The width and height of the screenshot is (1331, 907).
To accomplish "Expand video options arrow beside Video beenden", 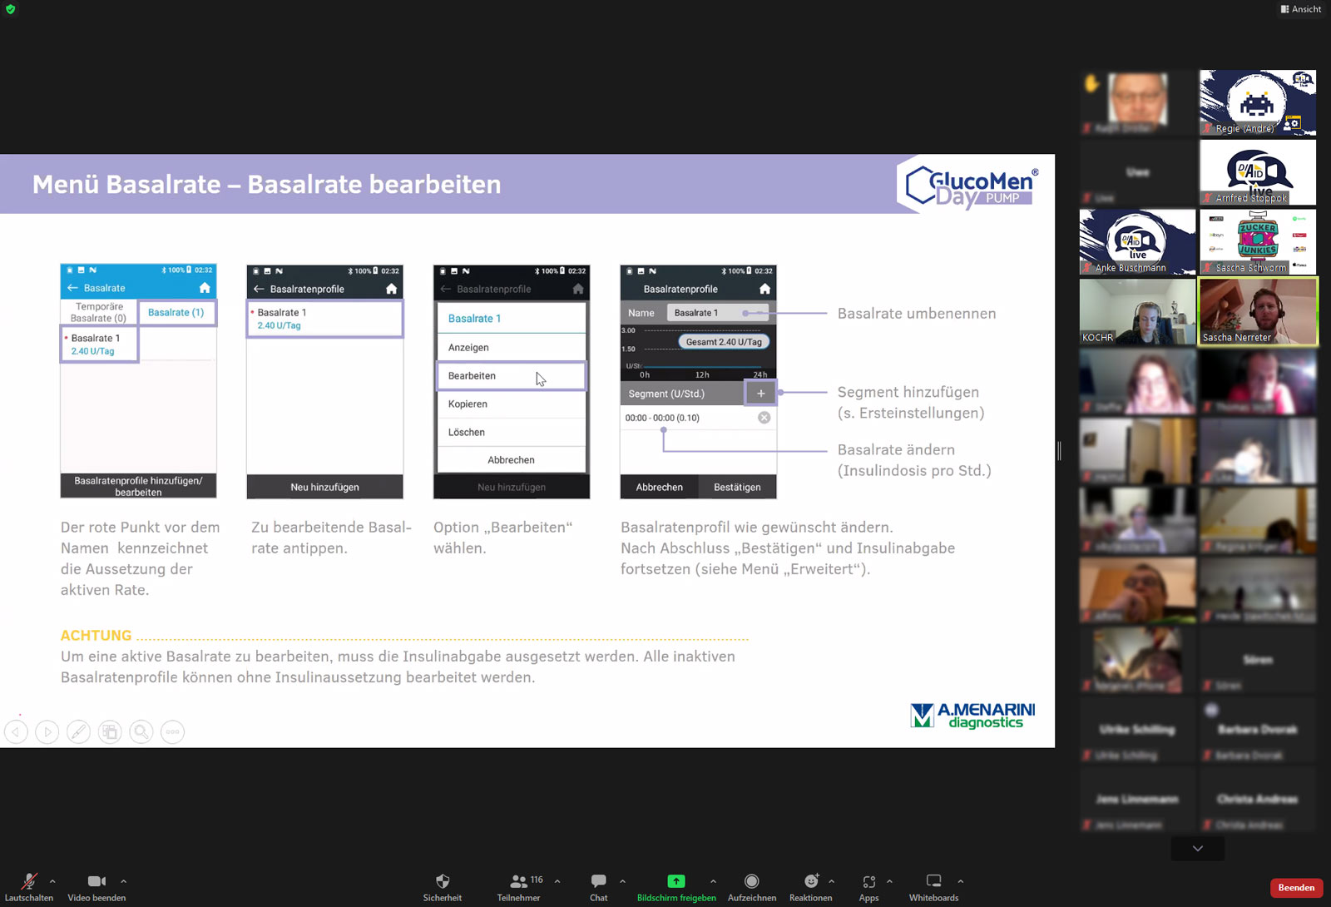I will coord(123,881).
